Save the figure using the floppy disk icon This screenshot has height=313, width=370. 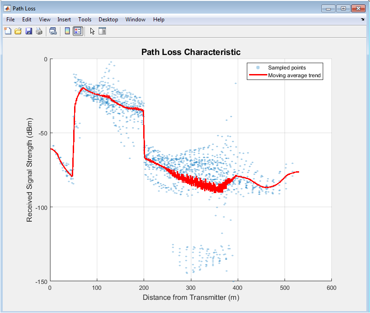29,31
